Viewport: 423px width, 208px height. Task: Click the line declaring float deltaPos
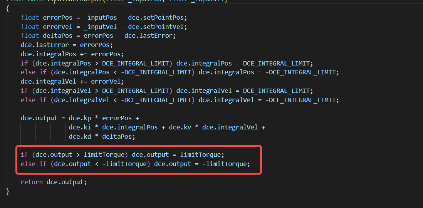click(99, 36)
